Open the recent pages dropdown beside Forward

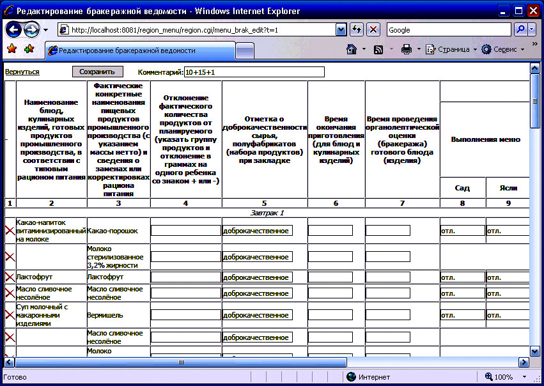point(46,30)
